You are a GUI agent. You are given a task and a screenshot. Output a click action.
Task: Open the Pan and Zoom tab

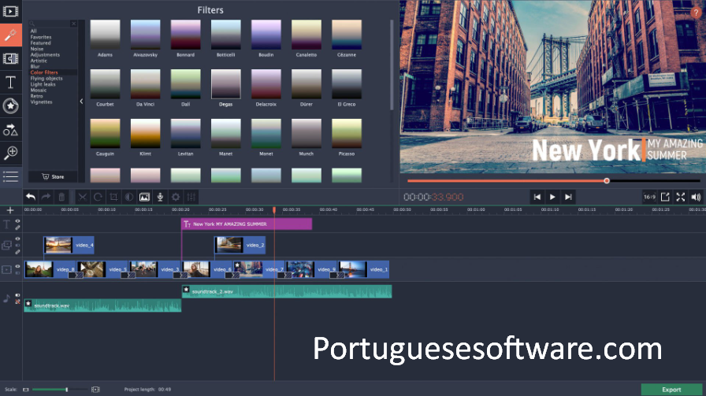point(11,153)
